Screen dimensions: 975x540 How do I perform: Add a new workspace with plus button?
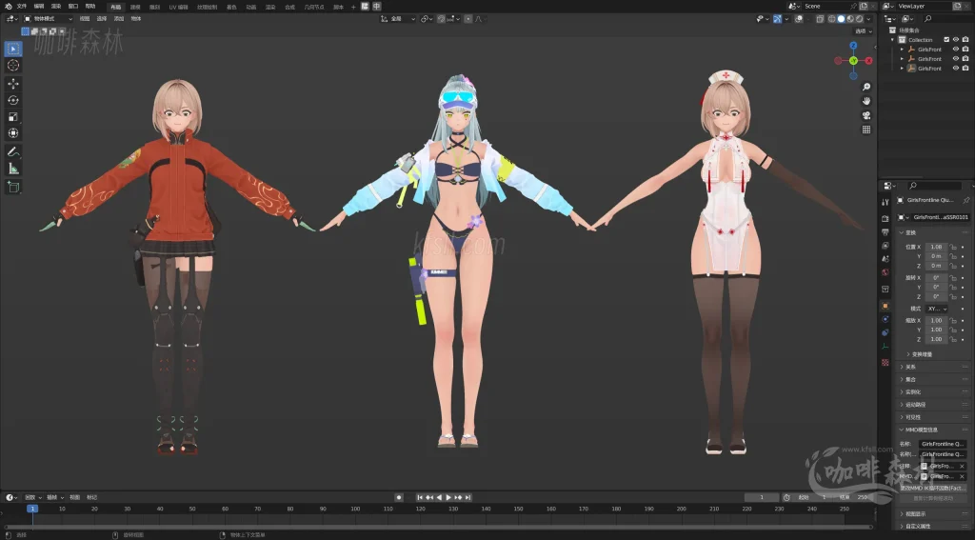click(353, 7)
